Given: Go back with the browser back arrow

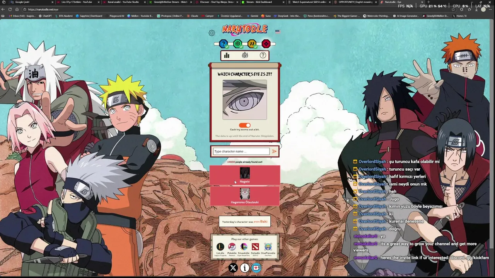Looking at the screenshot, I should (3, 9).
